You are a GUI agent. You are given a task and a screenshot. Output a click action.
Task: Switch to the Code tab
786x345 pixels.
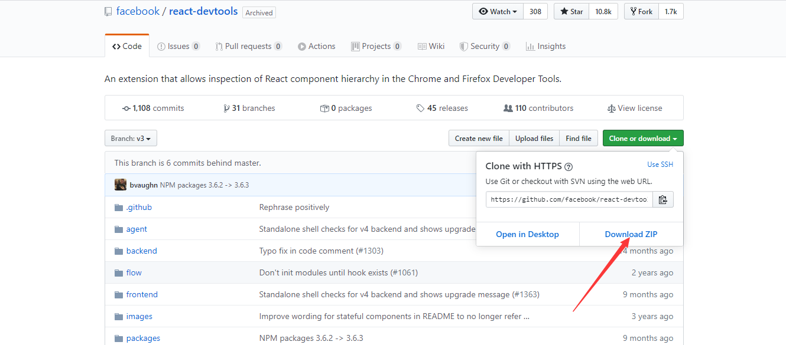click(127, 46)
